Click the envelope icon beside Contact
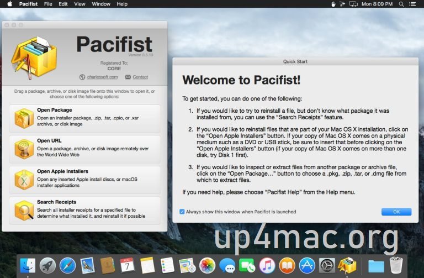 click(128, 77)
